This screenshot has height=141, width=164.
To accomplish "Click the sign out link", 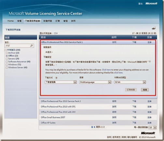I will coord(140,4).
